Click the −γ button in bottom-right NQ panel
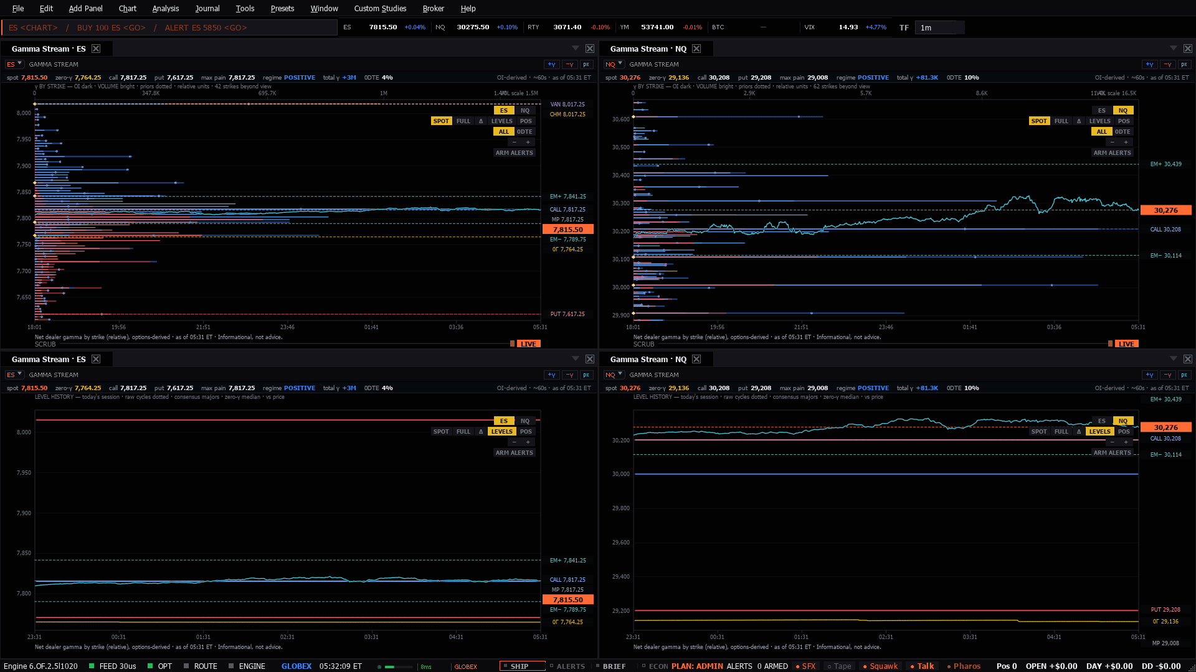The width and height of the screenshot is (1196, 672). tap(1167, 375)
